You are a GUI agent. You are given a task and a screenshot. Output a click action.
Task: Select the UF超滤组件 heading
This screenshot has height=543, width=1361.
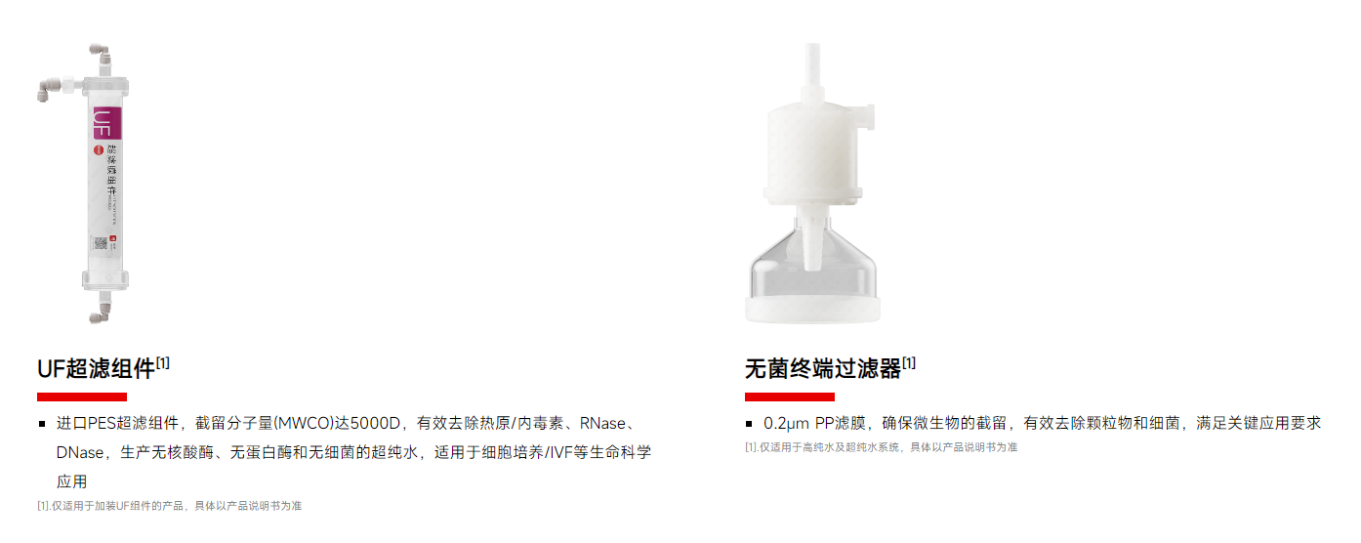(96, 370)
